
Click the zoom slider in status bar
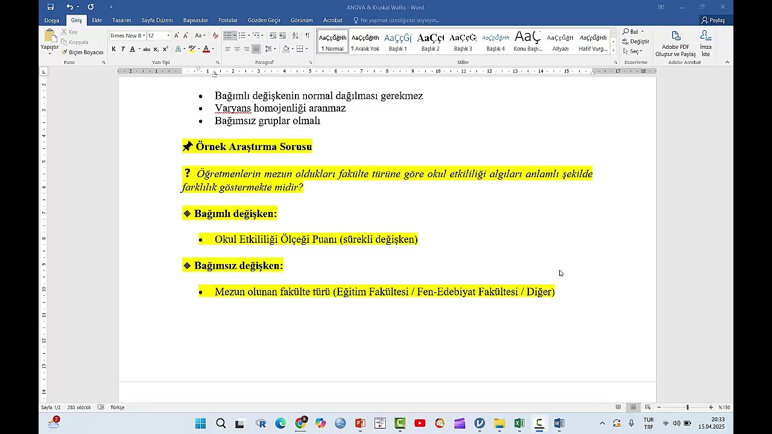point(687,407)
